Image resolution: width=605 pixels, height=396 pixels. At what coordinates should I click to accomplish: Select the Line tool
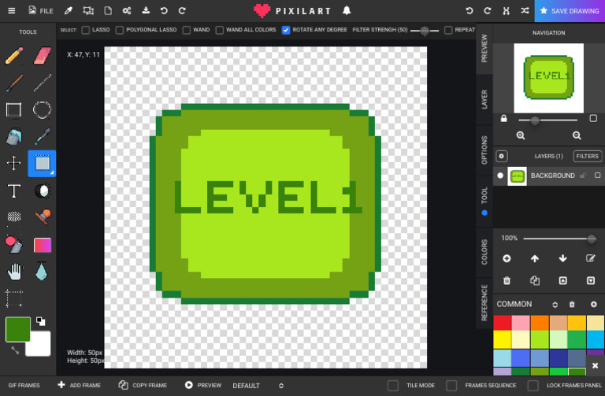coord(42,83)
